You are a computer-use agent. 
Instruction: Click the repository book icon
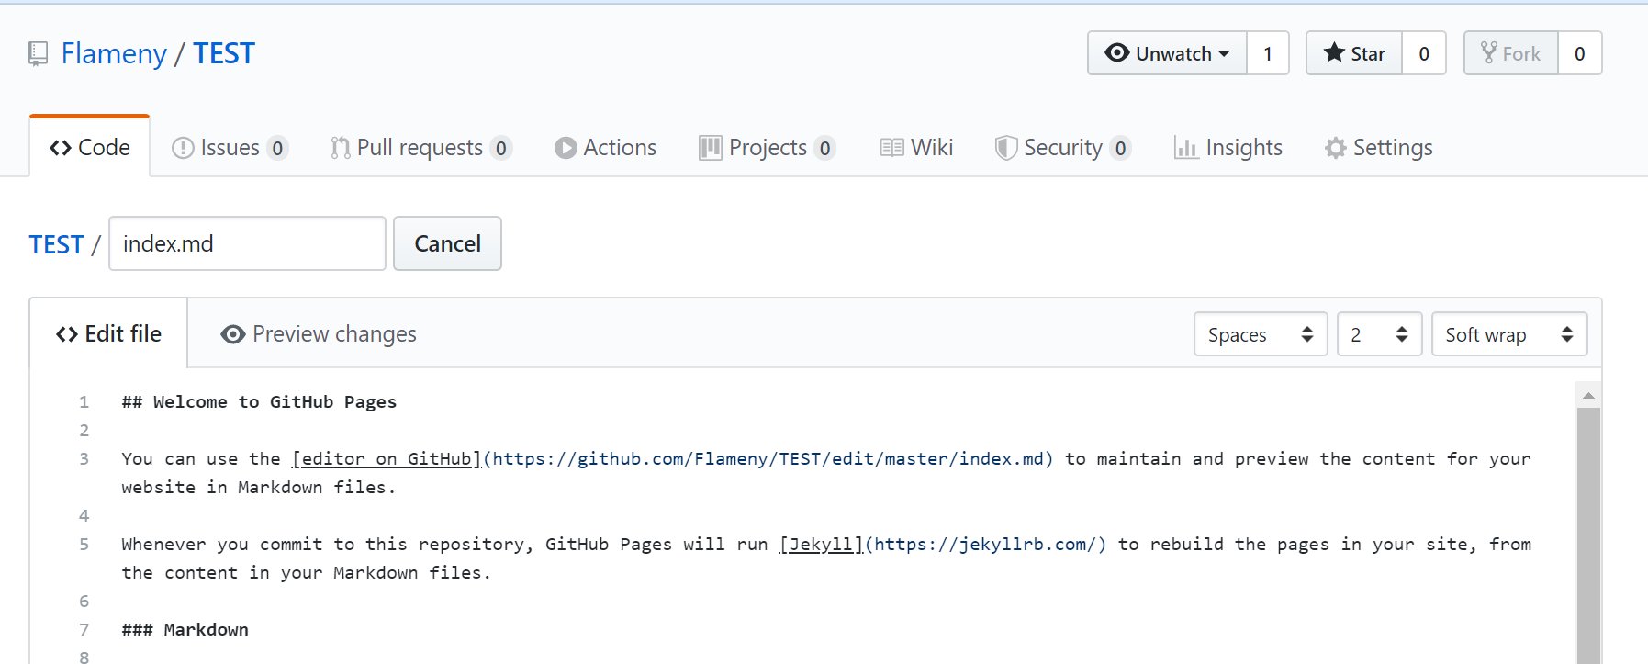pyautogui.click(x=38, y=54)
